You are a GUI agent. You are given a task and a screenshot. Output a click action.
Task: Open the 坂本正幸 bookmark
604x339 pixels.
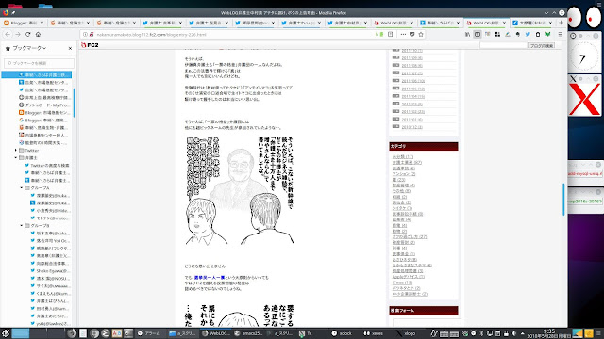pos(50,234)
